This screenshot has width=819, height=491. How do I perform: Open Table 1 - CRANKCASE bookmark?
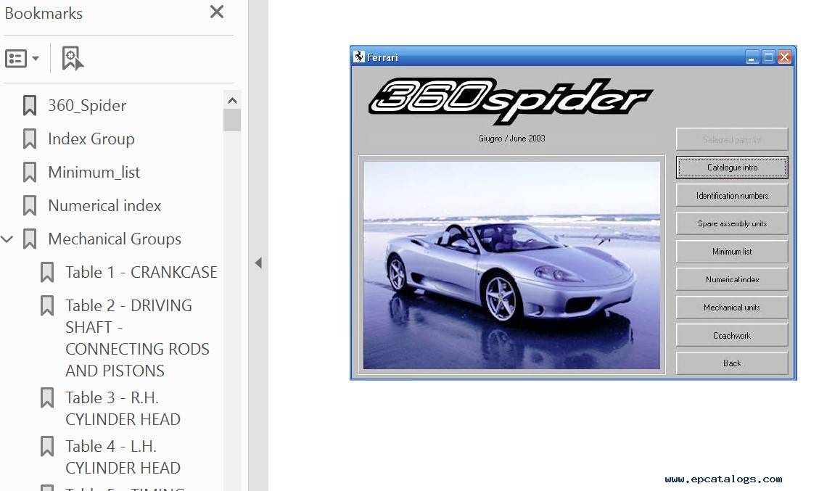click(x=141, y=273)
